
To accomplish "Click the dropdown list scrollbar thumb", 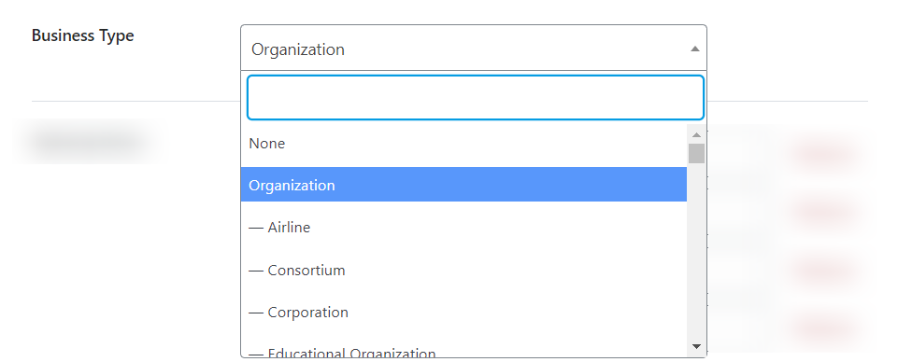I will [696, 153].
